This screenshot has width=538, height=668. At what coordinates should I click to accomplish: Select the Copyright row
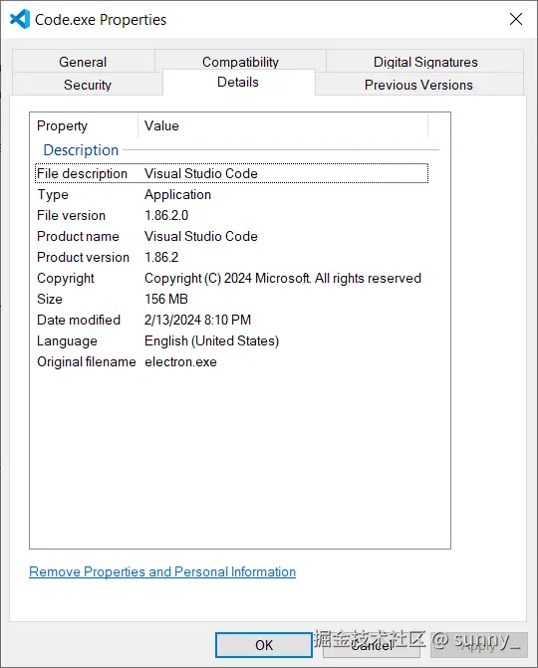[x=231, y=278]
